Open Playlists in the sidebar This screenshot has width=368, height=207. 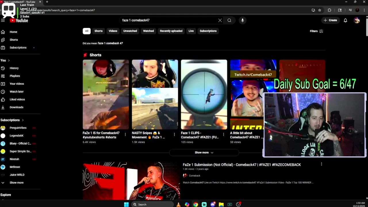click(15, 76)
